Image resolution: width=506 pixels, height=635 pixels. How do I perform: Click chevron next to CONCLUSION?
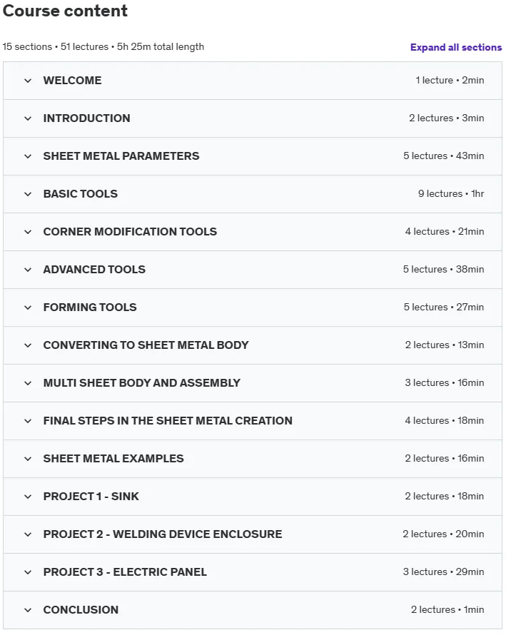coord(28,610)
